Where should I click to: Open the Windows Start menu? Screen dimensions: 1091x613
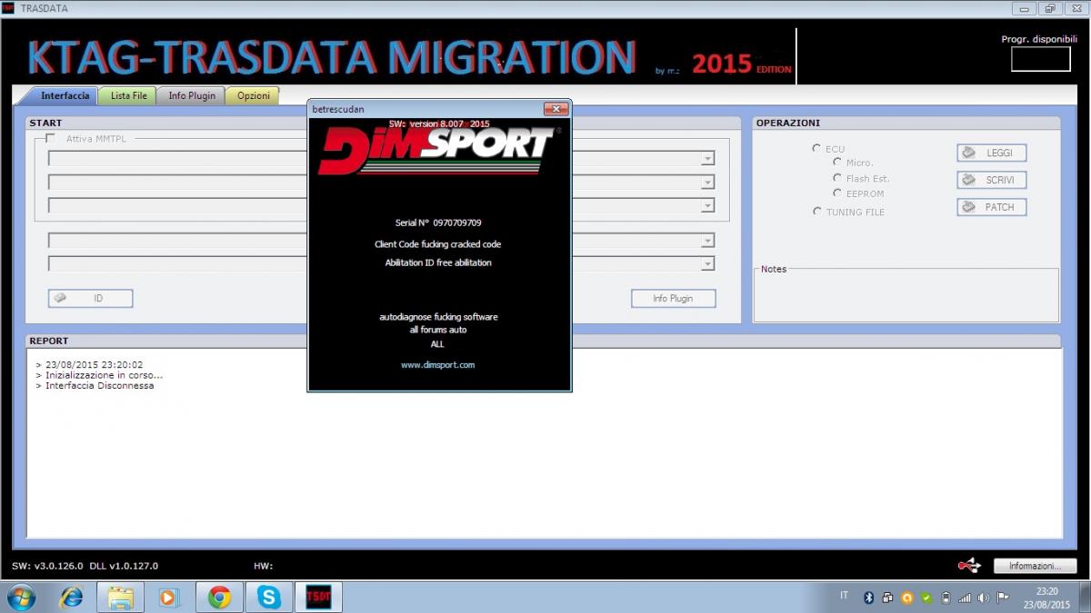[20, 597]
